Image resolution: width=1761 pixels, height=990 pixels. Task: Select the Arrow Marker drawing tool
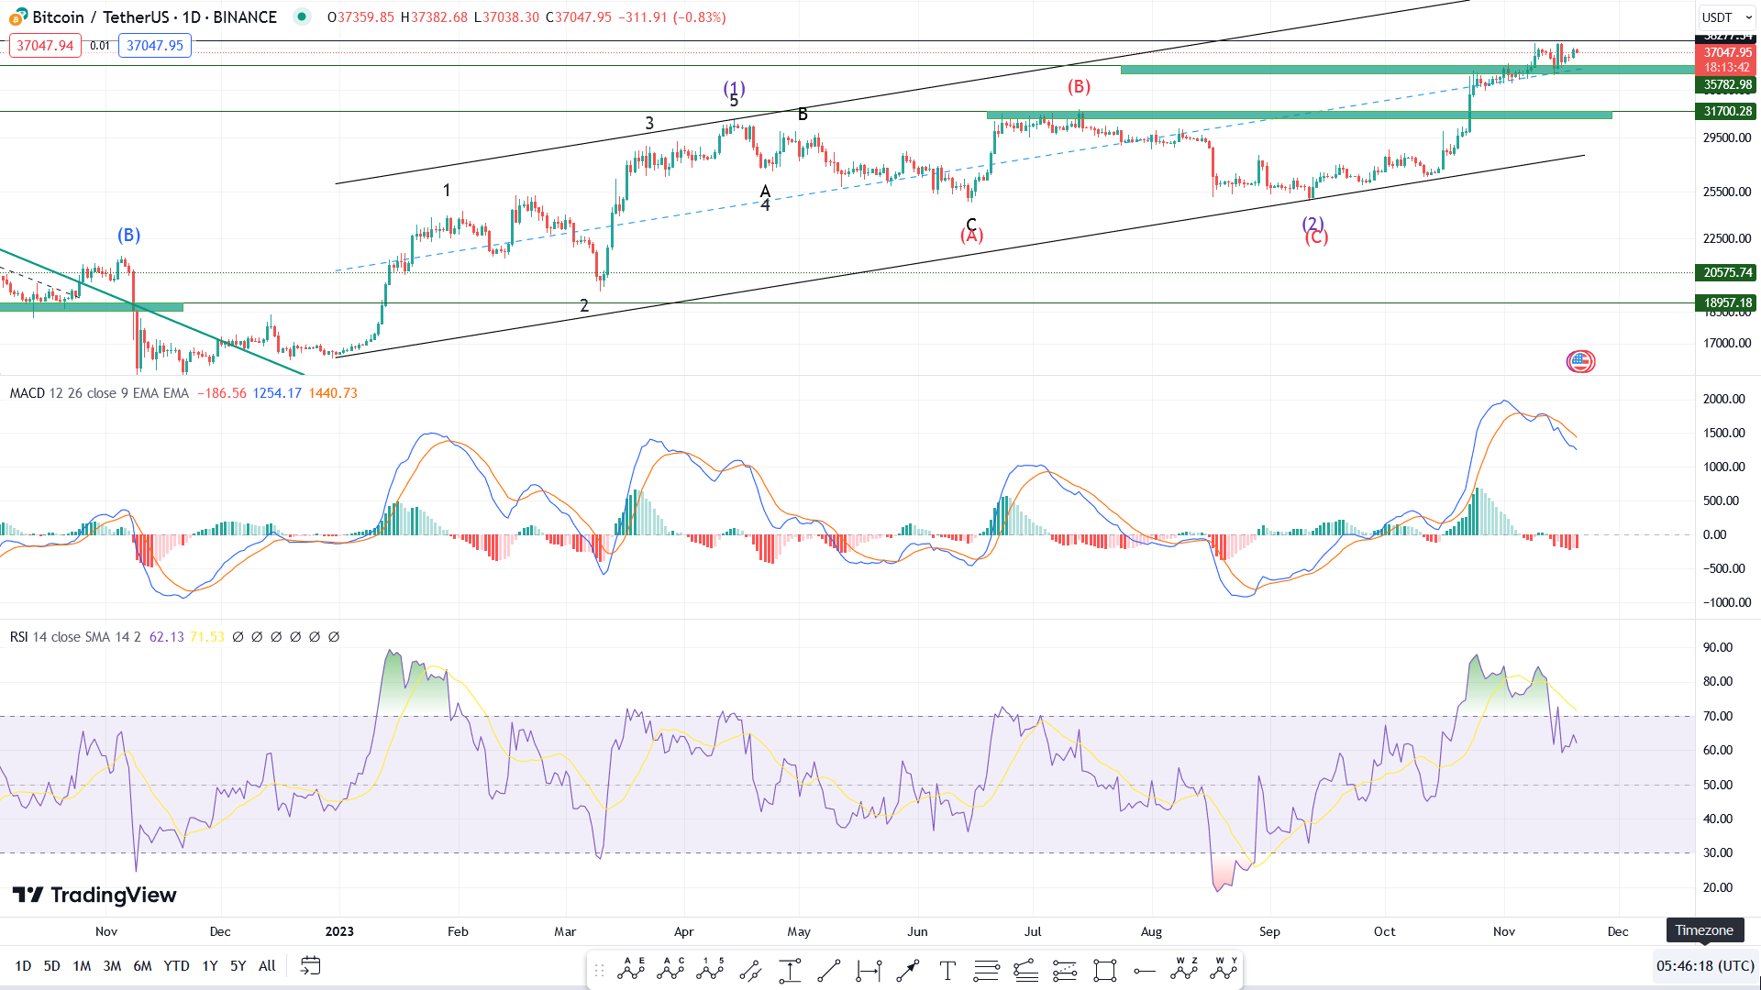(x=908, y=970)
